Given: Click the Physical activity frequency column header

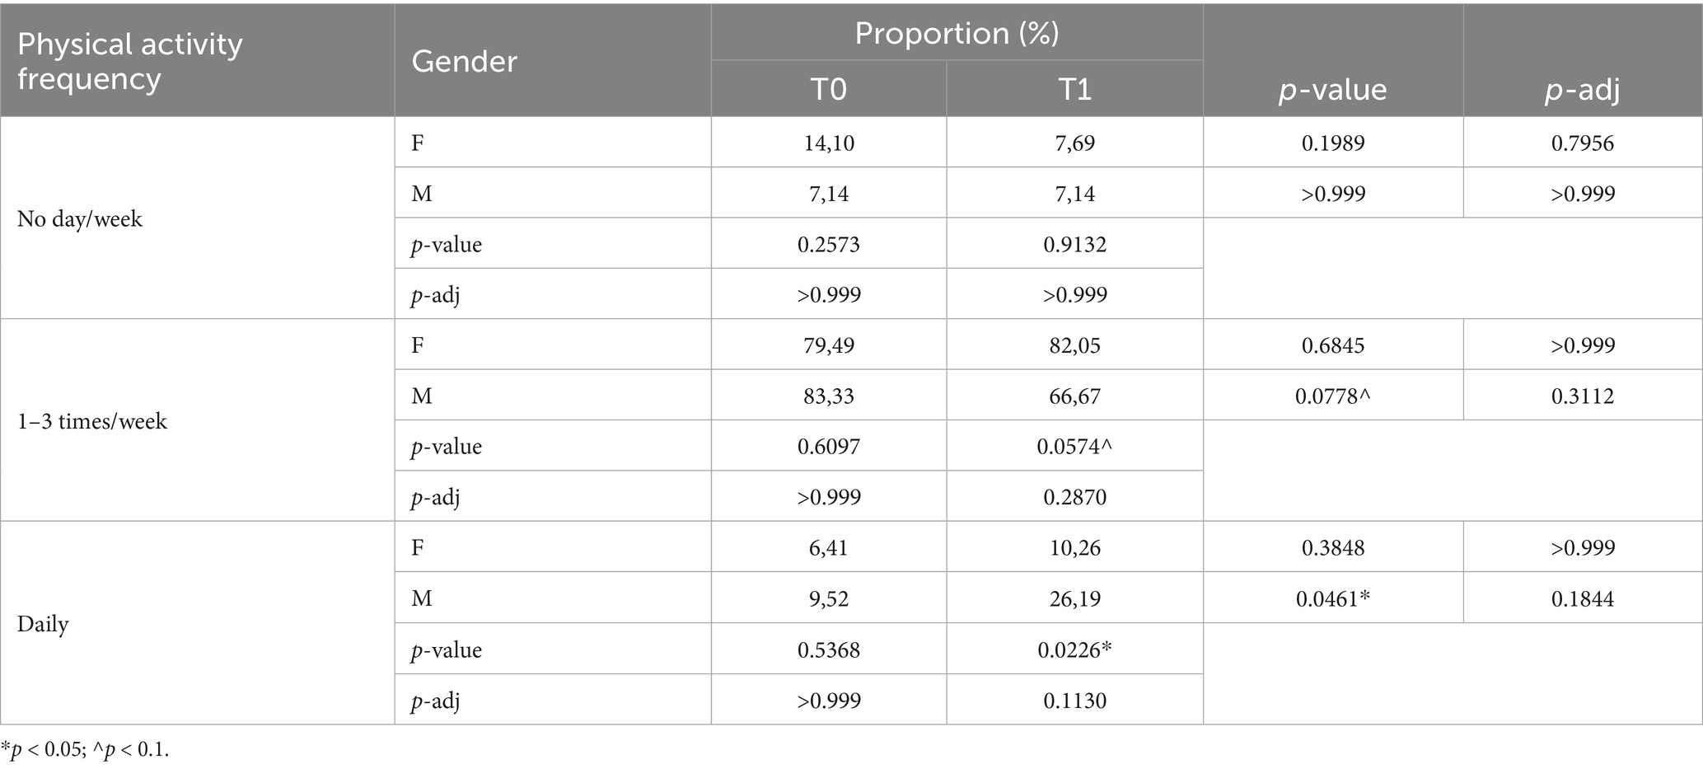Looking at the screenshot, I should [x=130, y=61].
